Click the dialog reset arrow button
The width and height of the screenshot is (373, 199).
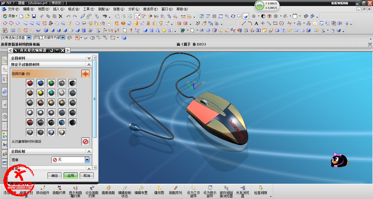[x=51, y=50]
